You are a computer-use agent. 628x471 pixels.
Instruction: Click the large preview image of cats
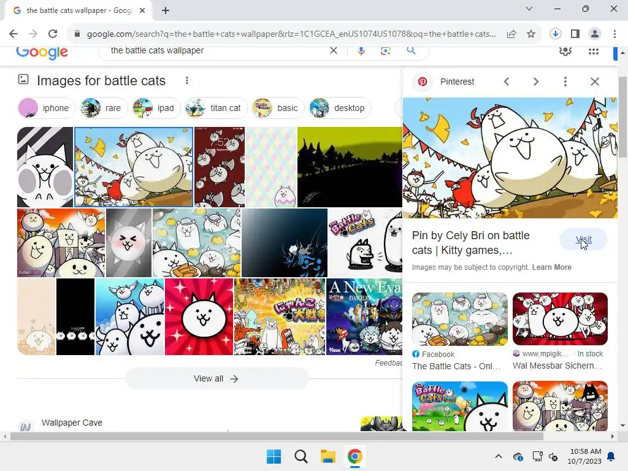510,158
